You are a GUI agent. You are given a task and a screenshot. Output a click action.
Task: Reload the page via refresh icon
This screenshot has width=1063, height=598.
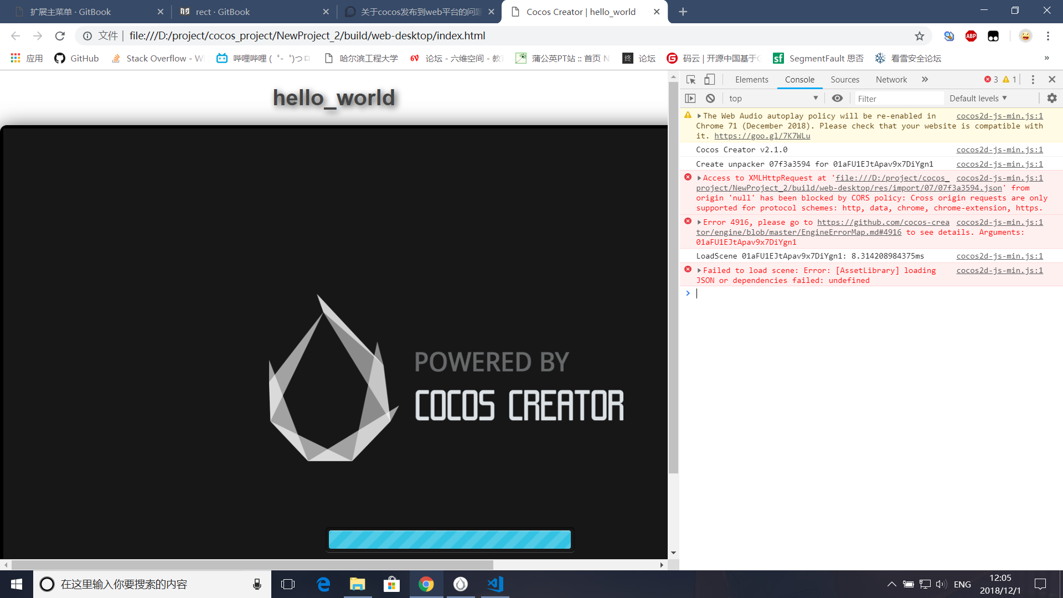60,36
